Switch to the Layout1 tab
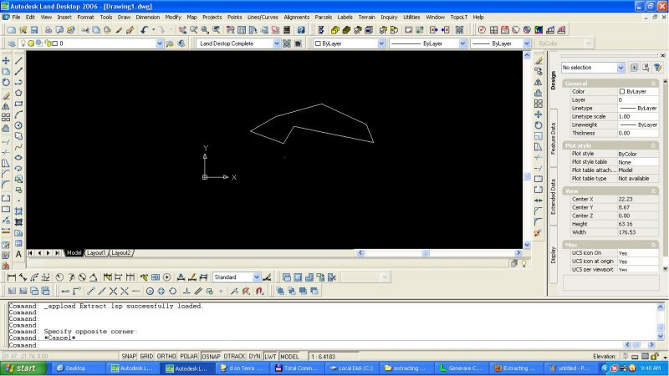Viewport: 669px width, 376px height. point(96,253)
